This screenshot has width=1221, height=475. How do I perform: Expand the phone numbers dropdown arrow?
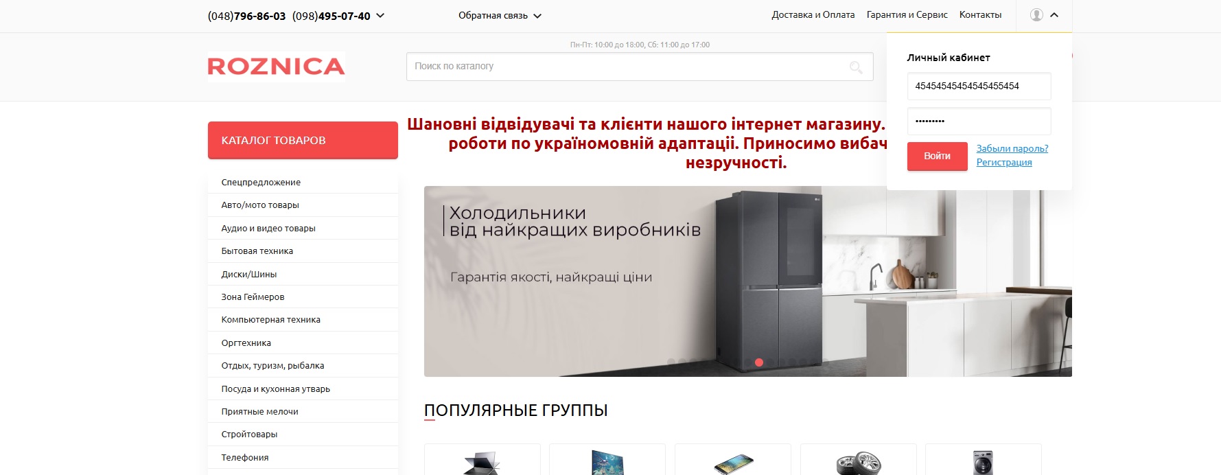pyautogui.click(x=381, y=16)
